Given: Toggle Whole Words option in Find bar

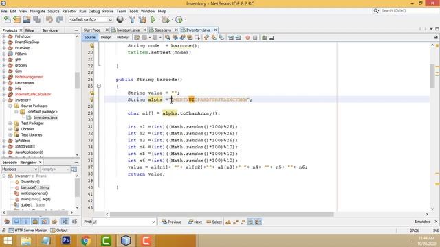Looking at the screenshot, I should click(236, 222).
